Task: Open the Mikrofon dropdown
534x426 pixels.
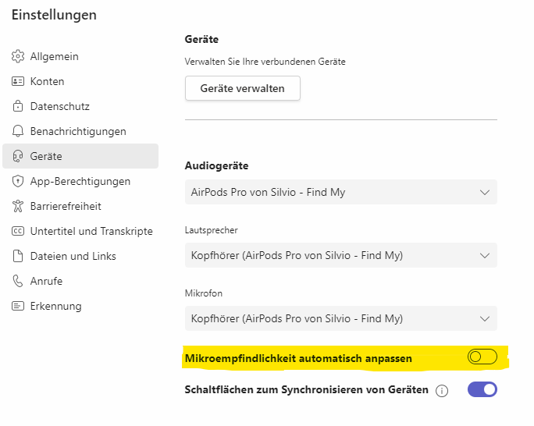Action: tap(340, 318)
